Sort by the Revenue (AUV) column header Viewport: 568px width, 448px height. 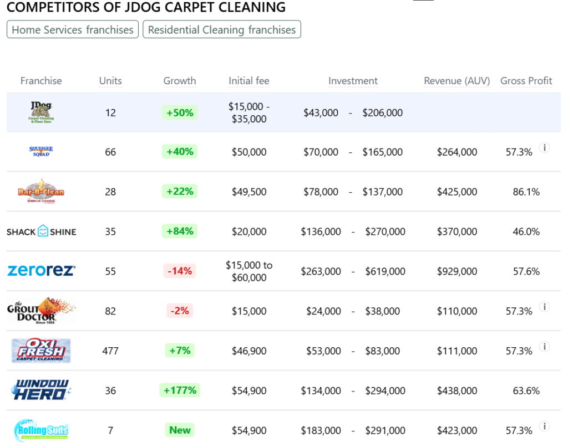click(457, 81)
